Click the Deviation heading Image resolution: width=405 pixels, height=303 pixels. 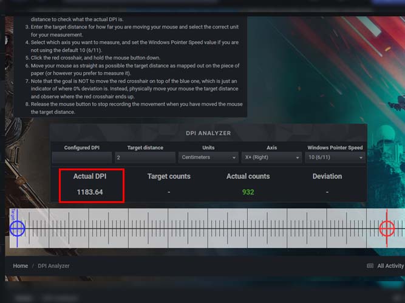[327, 176]
